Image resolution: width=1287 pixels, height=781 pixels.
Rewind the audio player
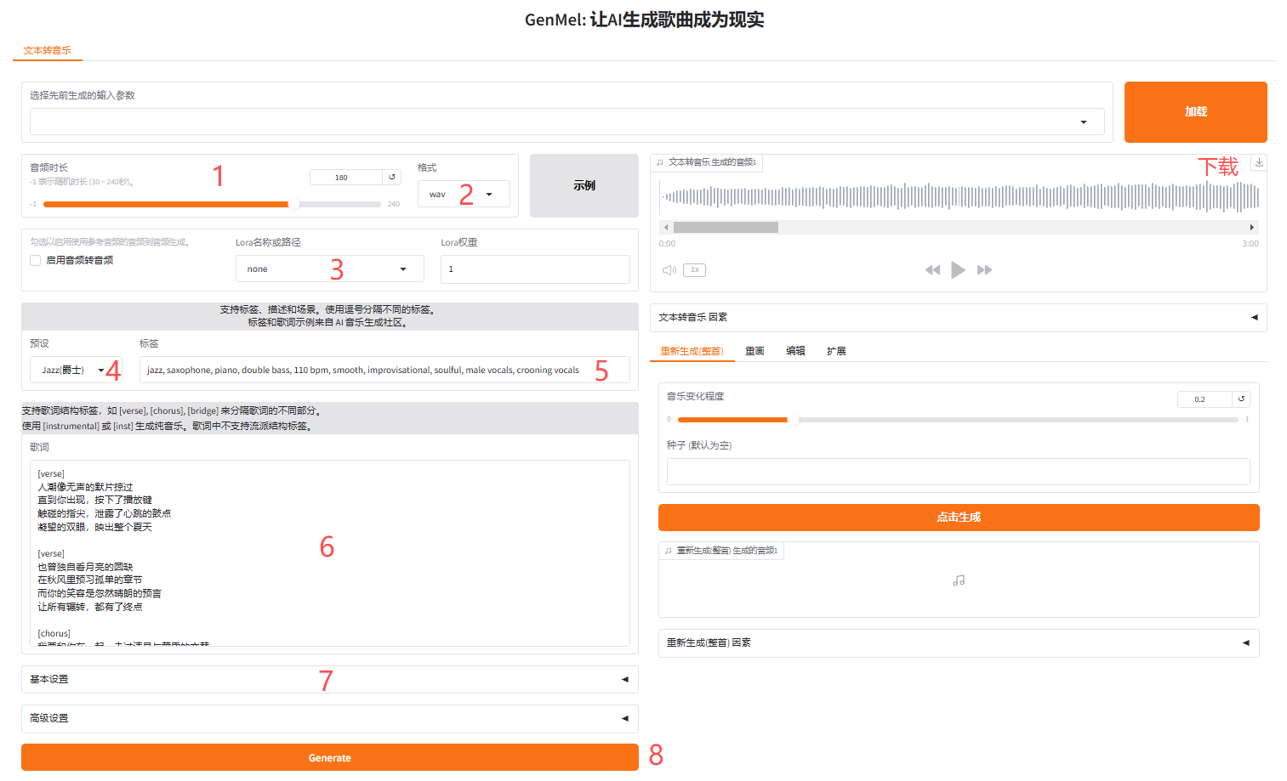click(932, 270)
